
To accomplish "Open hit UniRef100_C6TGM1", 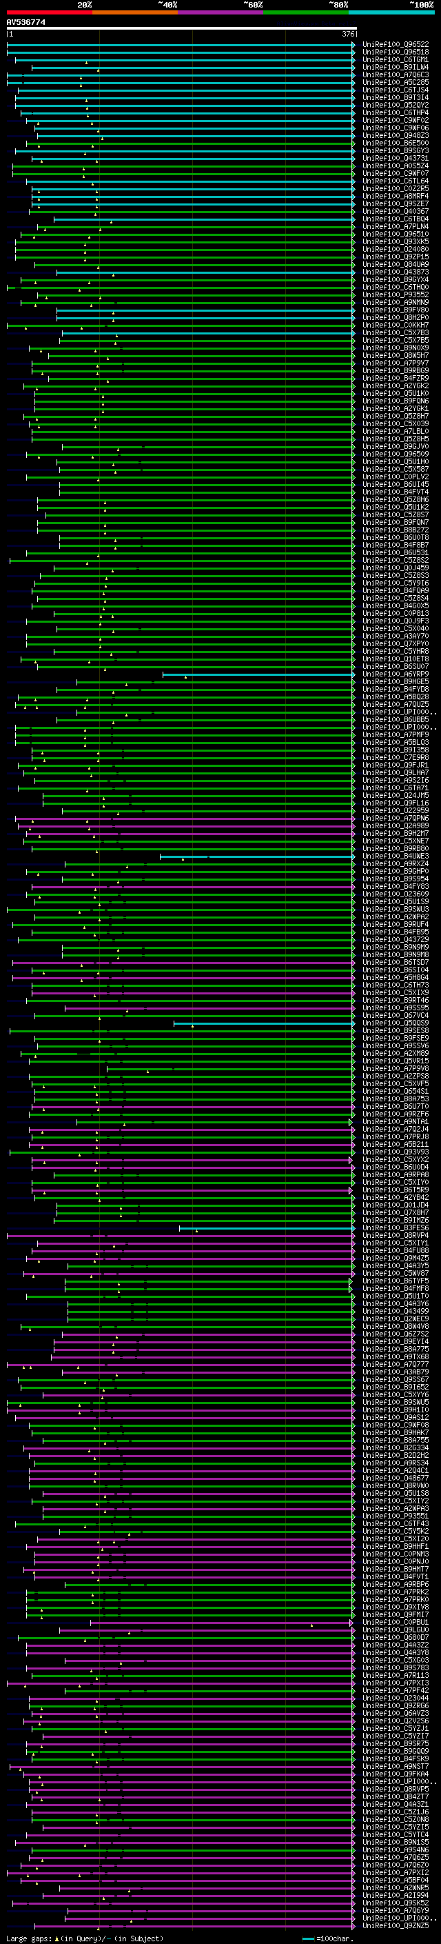I will (396, 59).
